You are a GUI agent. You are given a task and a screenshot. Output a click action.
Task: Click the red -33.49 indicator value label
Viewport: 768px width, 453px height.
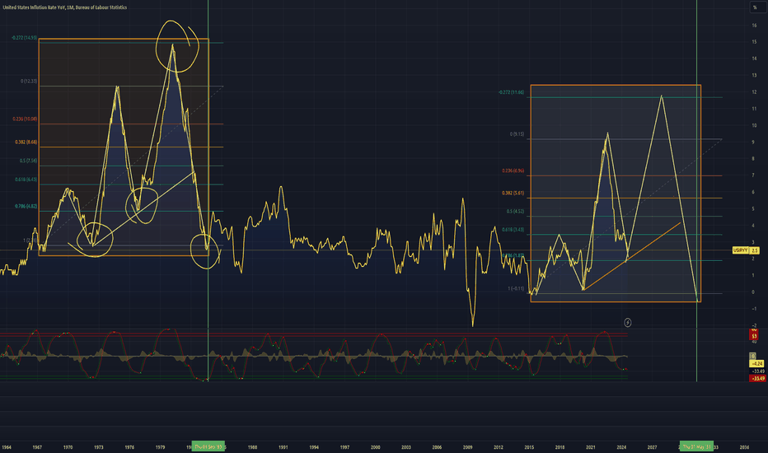pos(758,379)
